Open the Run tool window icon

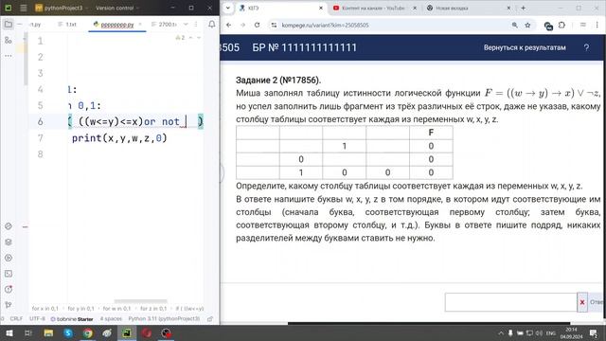pos(9,258)
